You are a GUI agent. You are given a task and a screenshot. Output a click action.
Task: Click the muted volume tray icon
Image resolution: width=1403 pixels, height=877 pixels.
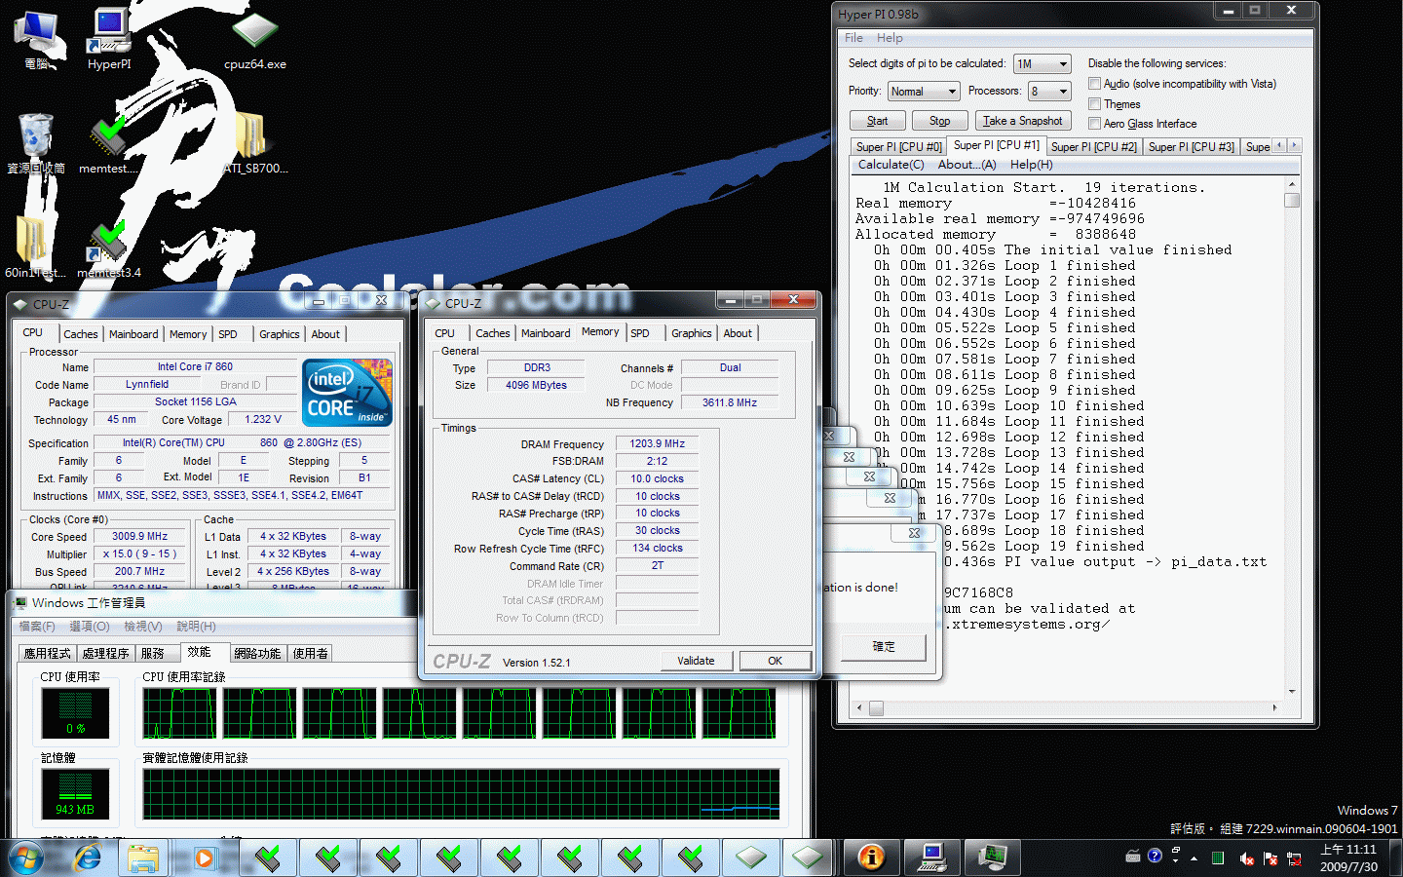point(1246,858)
